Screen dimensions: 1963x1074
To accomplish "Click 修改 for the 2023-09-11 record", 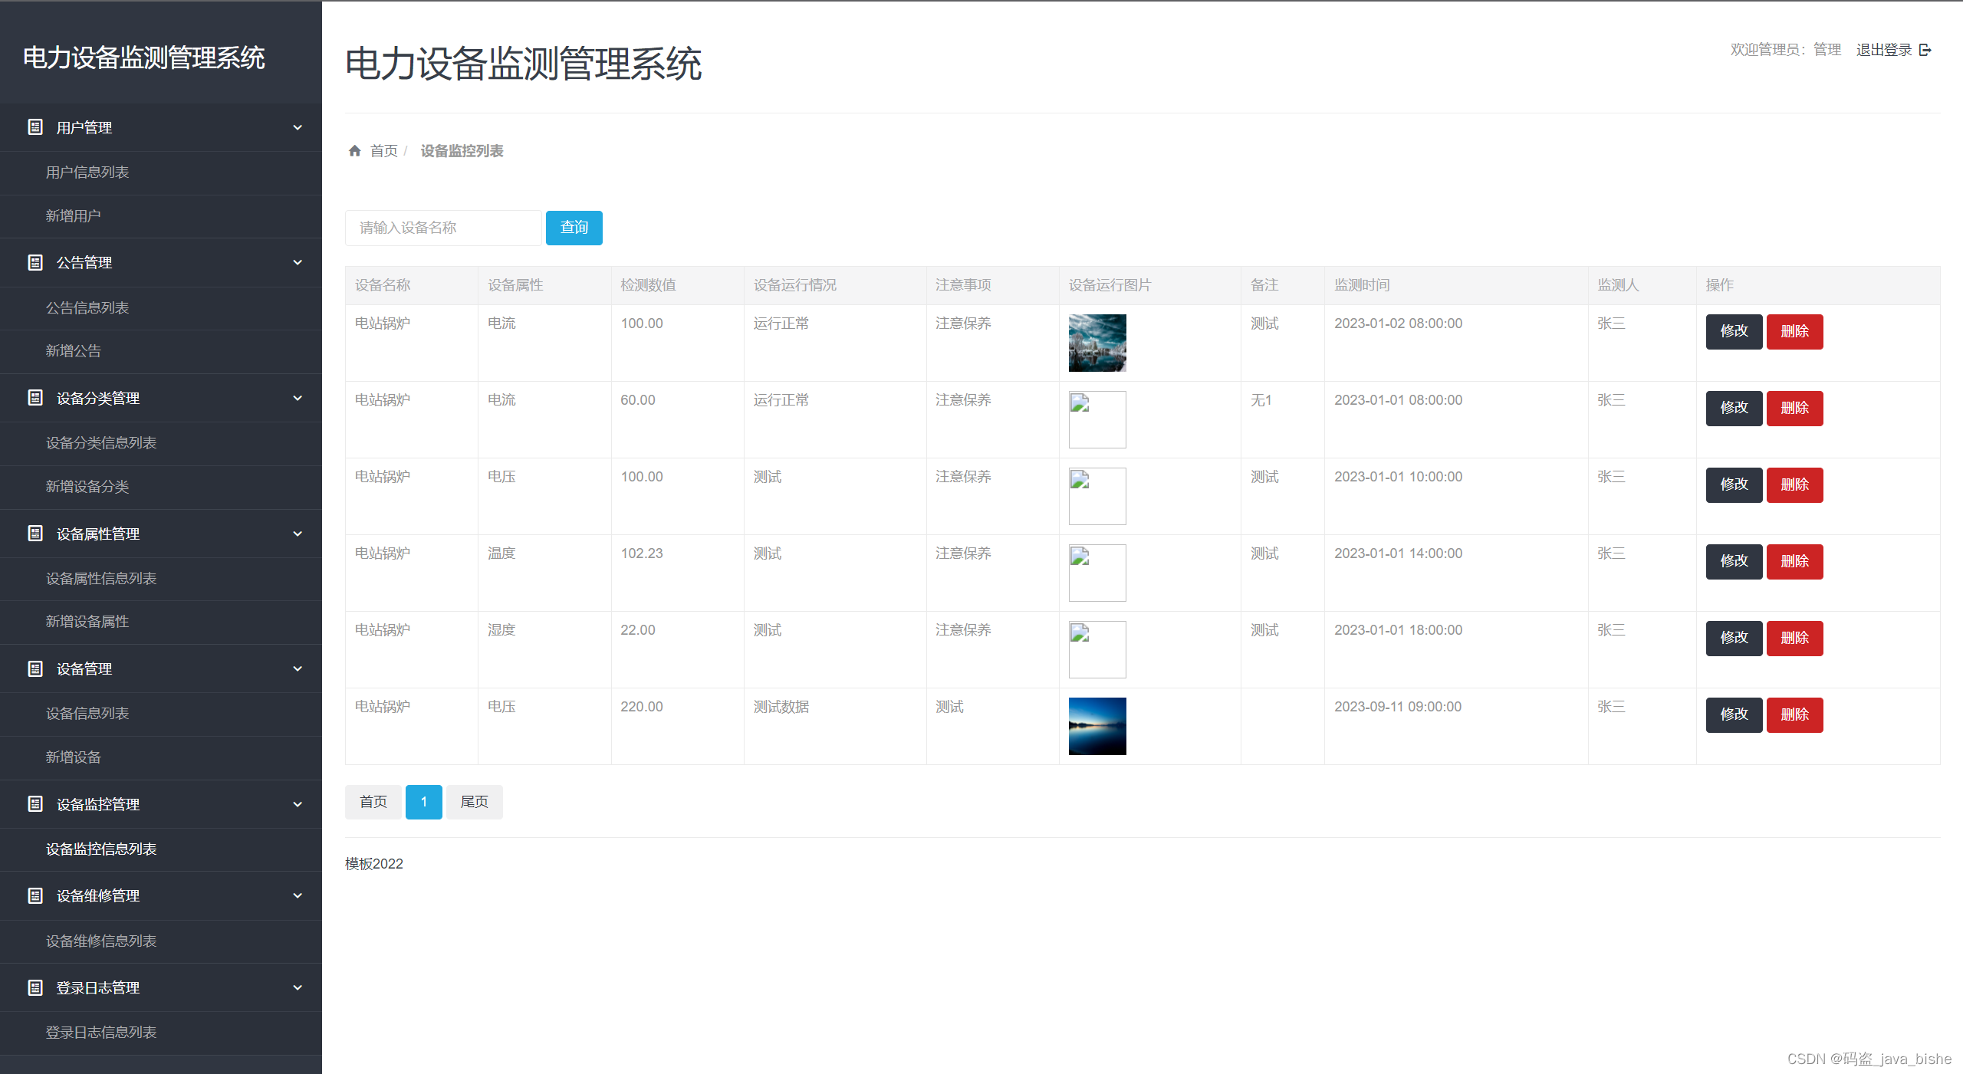I will click(1733, 714).
